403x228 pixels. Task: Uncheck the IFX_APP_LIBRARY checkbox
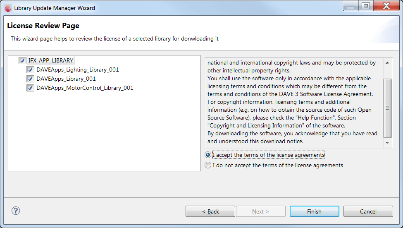[22, 60]
